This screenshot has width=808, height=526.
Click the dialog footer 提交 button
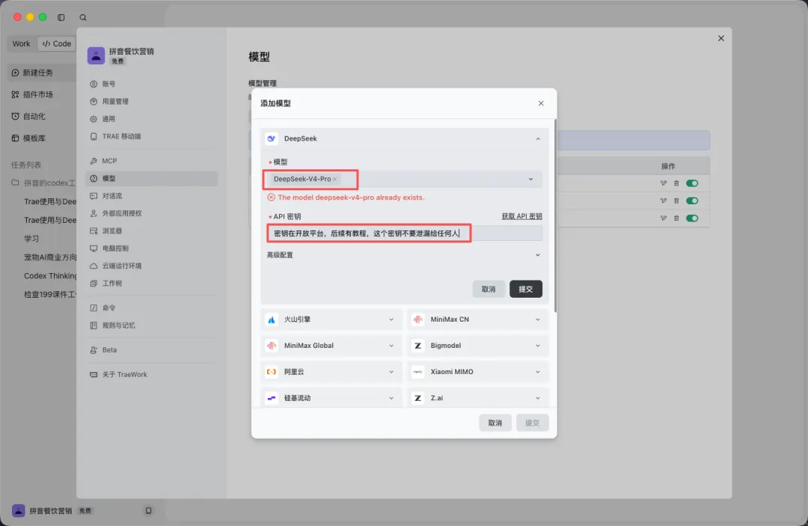(x=533, y=423)
